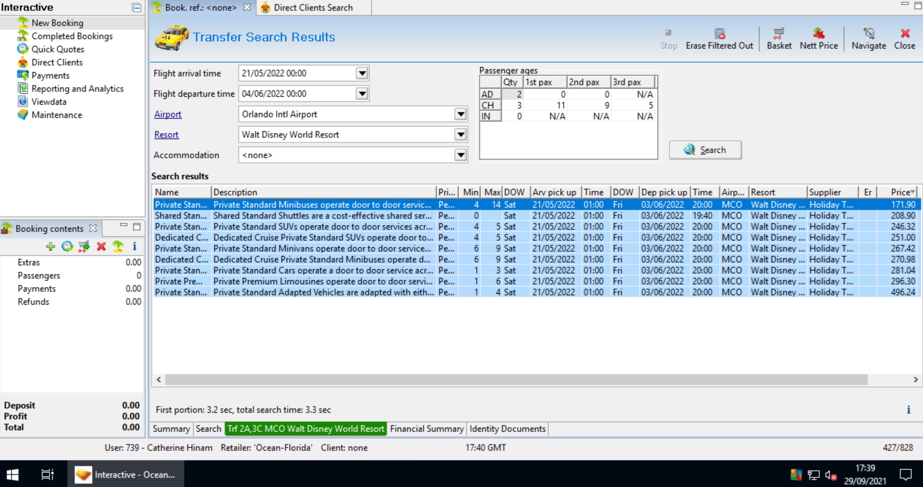The width and height of the screenshot is (923, 487).
Task: Sort results by Description column header
Action: (x=324, y=192)
